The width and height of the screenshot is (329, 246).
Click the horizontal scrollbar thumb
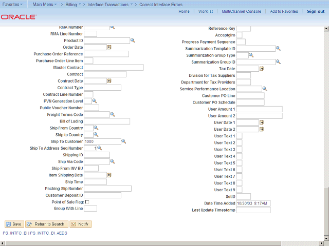click(143, 243)
